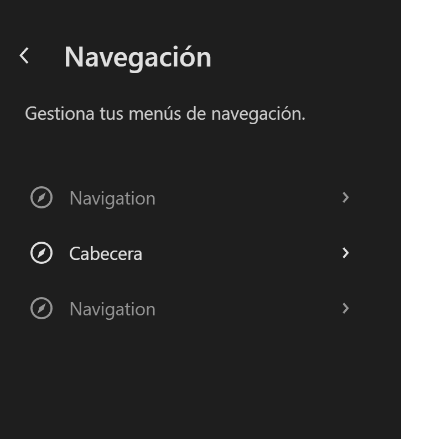This screenshot has width=426, height=439.
Task: Expand the top Navigation menu's chevron
Action: pos(346,198)
